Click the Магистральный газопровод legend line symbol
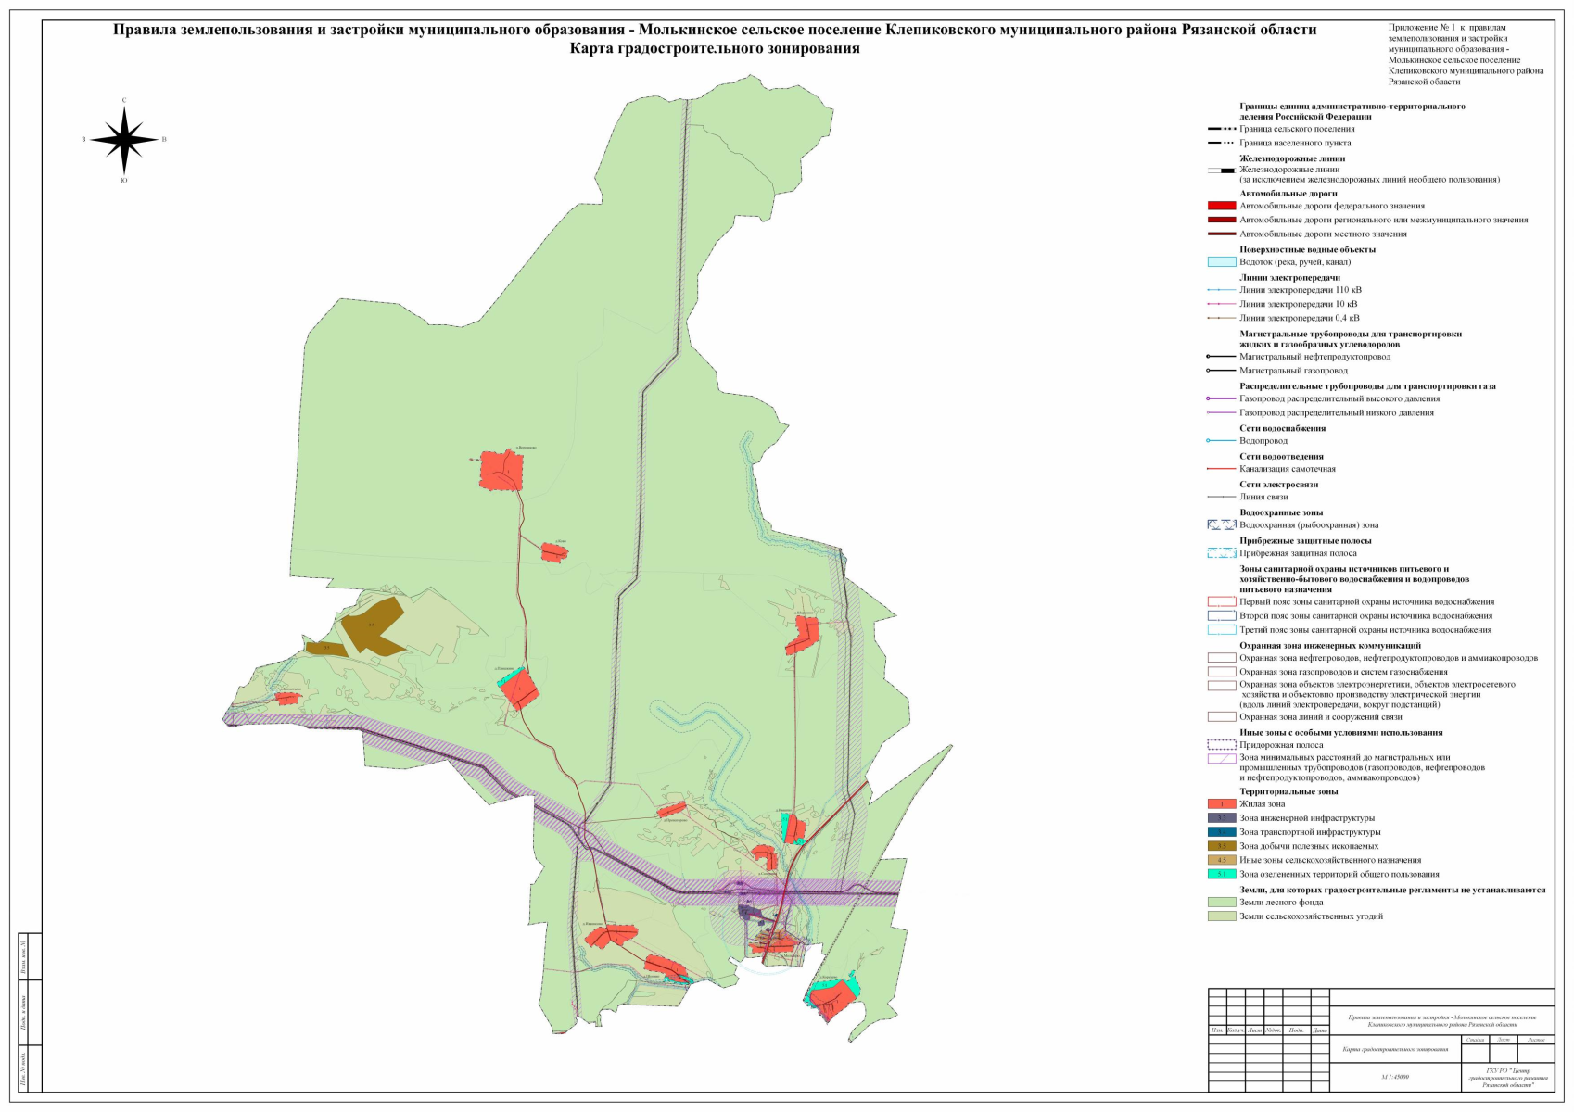This screenshot has width=1574, height=1112. coord(1221,371)
